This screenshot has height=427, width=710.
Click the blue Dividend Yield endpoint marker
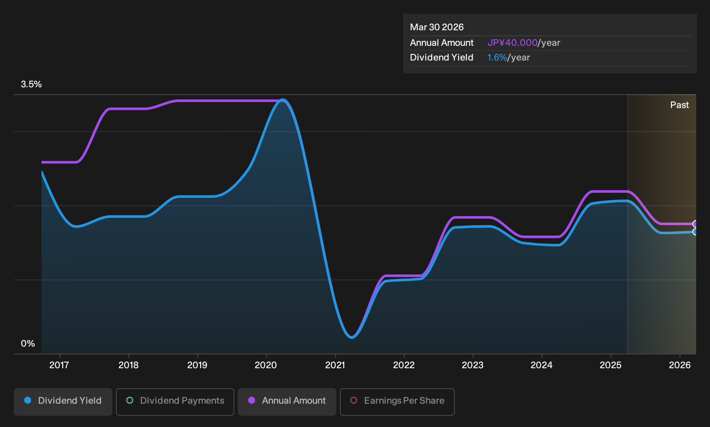point(695,232)
